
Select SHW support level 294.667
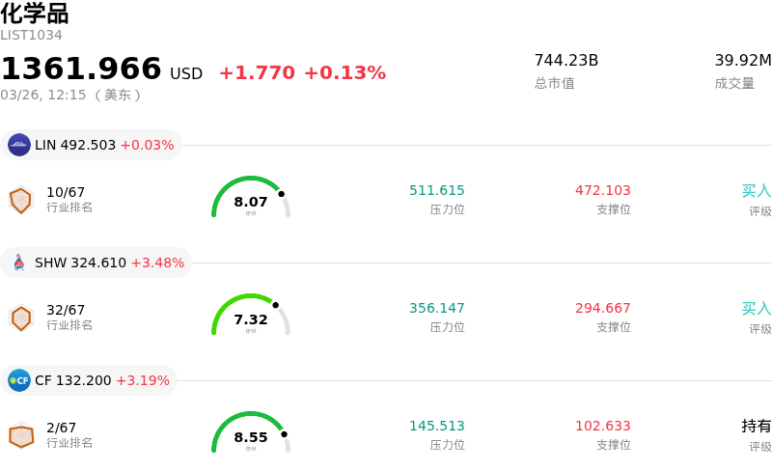coord(602,308)
